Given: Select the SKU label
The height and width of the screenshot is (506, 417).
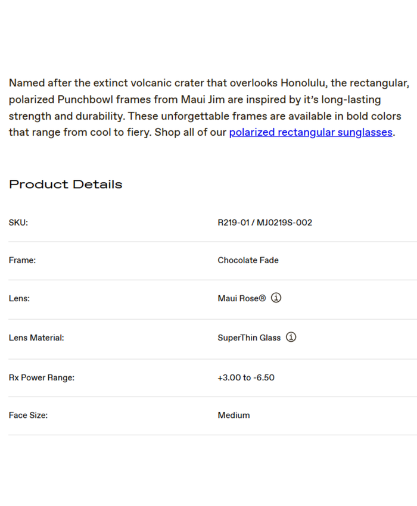Looking at the screenshot, I should (18, 223).
